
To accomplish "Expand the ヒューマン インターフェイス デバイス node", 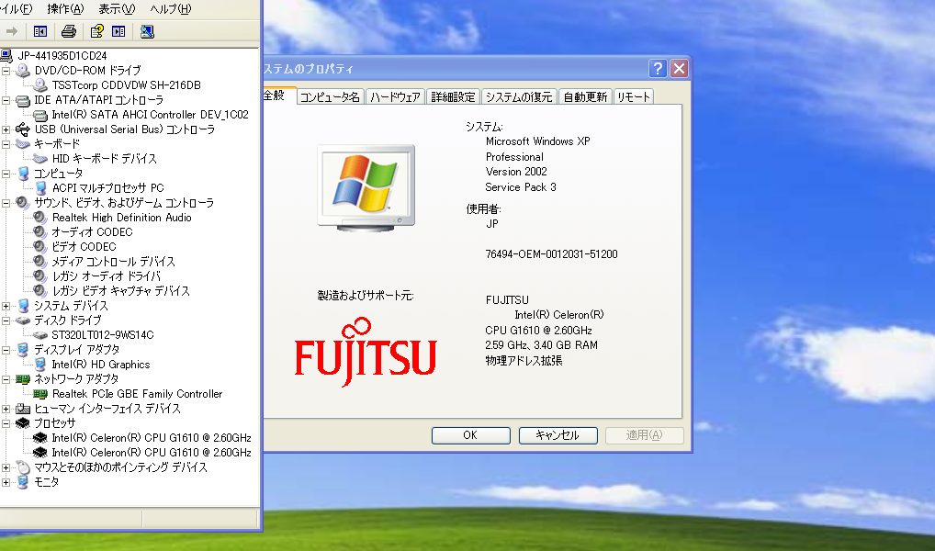I will click(x=6, y=409).
